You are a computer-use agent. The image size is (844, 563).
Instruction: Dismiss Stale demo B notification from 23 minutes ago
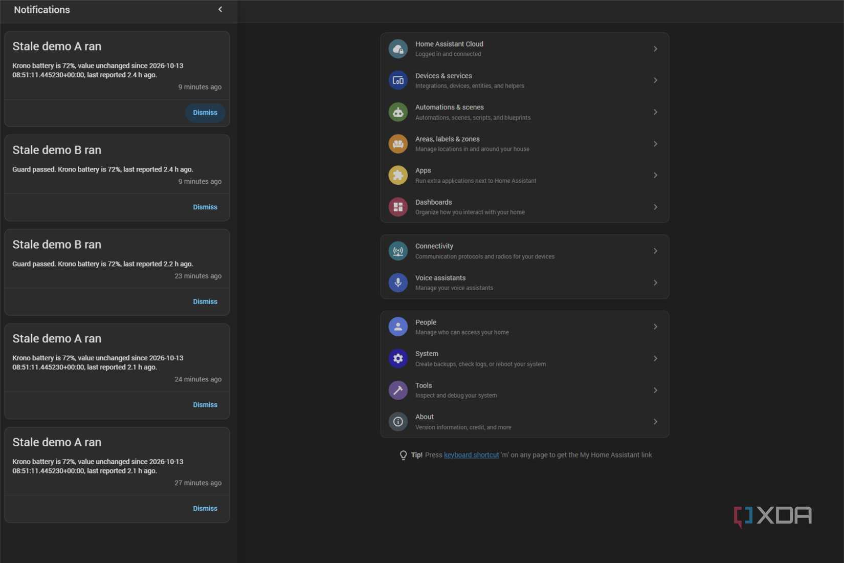[x=205, y=301]
